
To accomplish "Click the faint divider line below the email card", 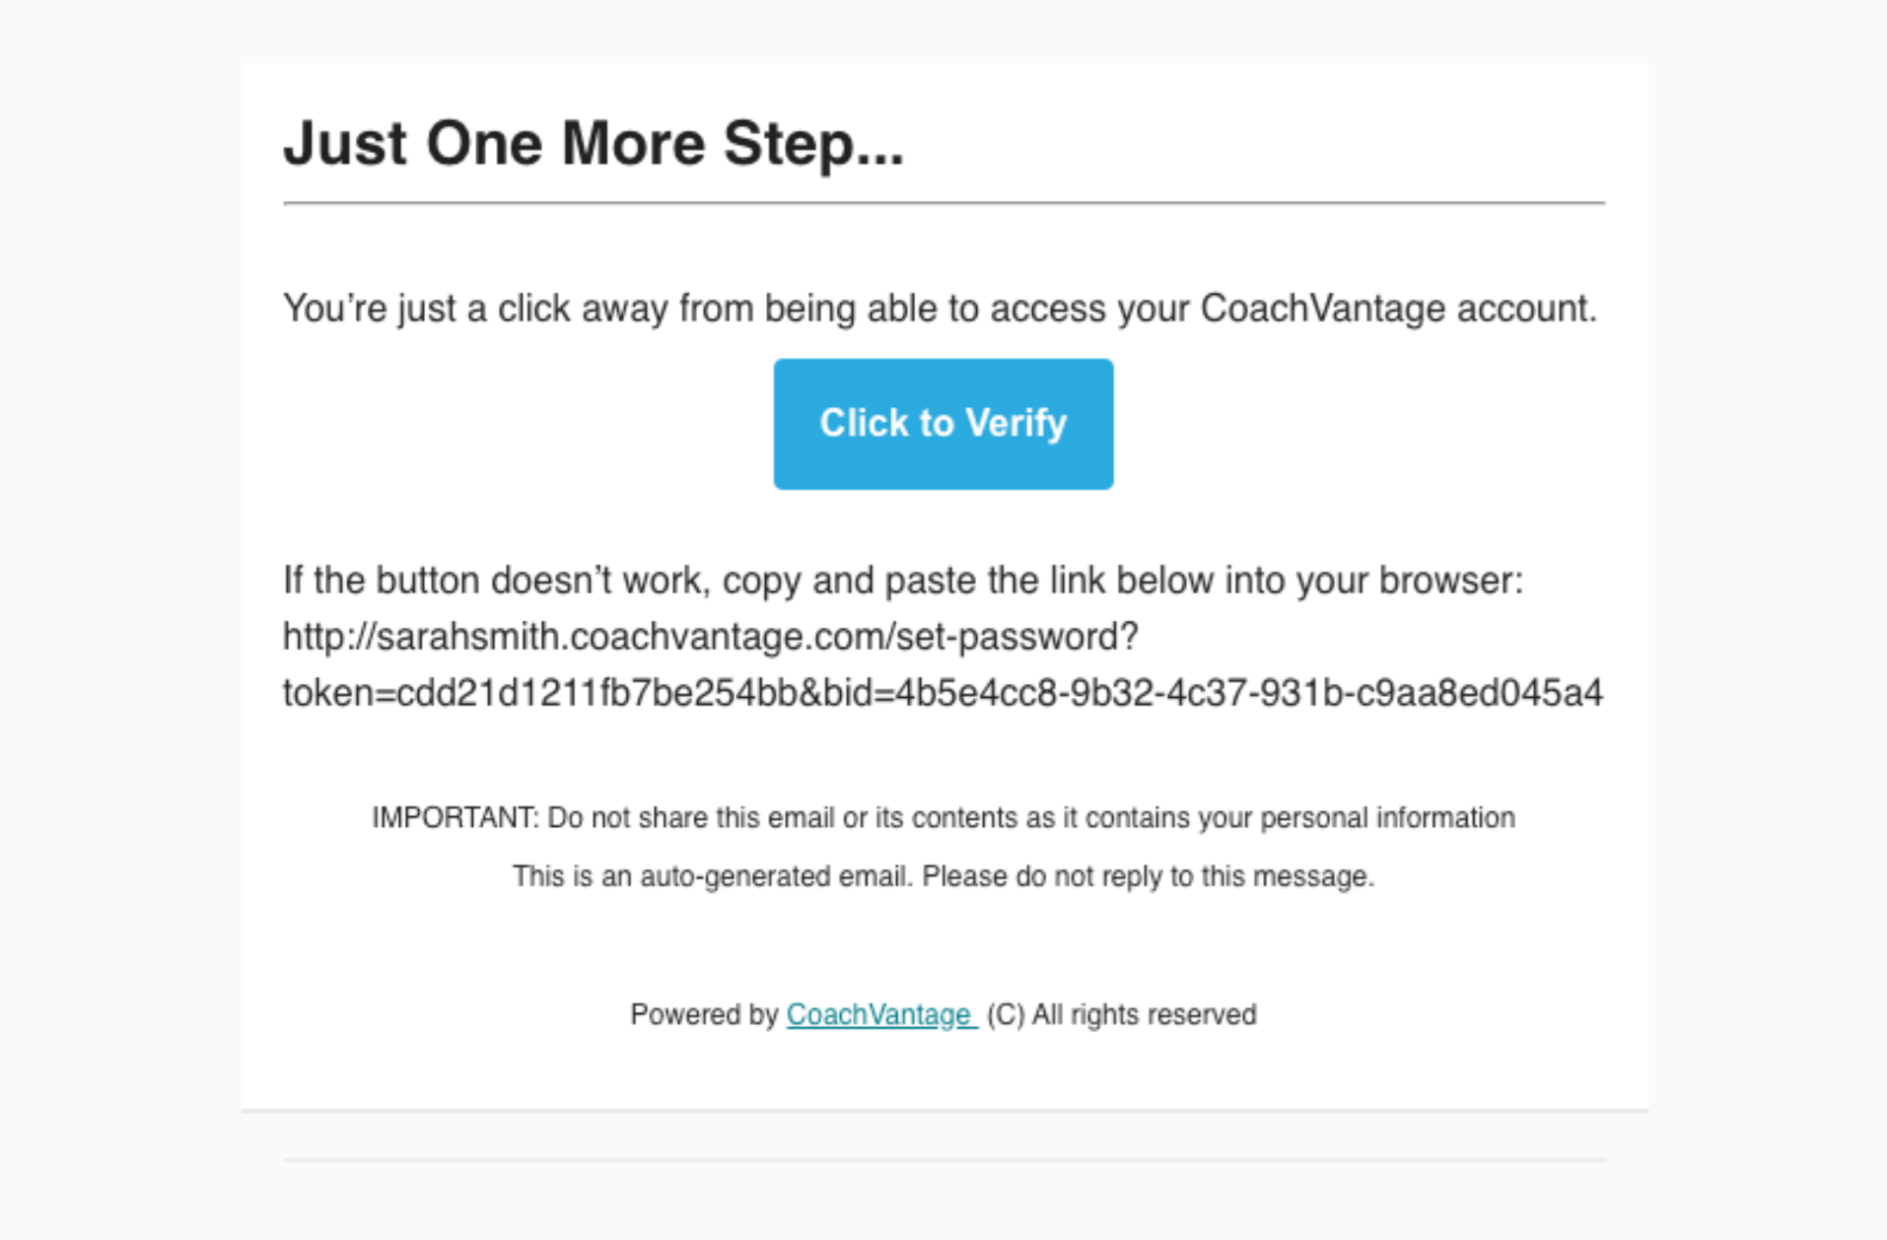I will click(x=943, y=1160).
